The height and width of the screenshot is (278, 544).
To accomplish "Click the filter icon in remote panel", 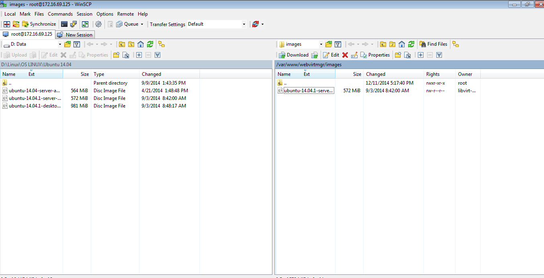I will 338,44.
